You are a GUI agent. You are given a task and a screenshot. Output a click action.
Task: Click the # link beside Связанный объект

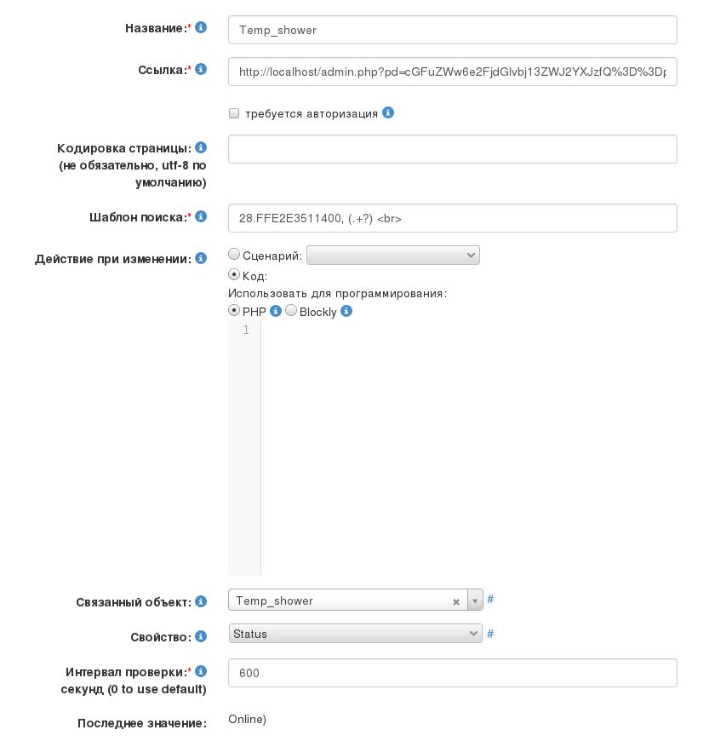(x=490, y=600)
